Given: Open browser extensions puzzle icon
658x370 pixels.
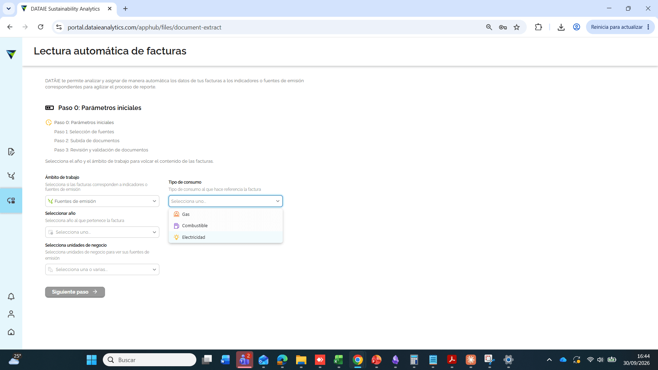Looking at the screenshot, I should coord(538,27).
